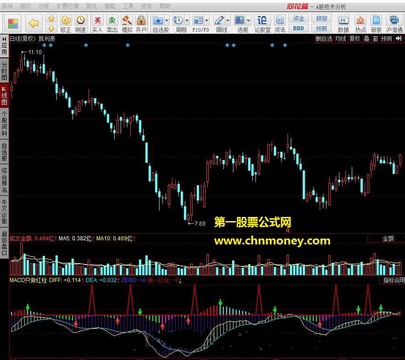Open 数据 PE data icon
Image resolution: width=405 pixels, height=360 pixels.
(343, 20)
